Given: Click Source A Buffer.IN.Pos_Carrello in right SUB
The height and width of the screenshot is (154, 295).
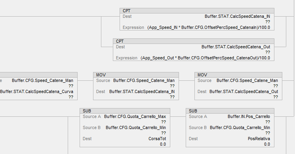Looking at the screenshot, I should coord(249,116).
